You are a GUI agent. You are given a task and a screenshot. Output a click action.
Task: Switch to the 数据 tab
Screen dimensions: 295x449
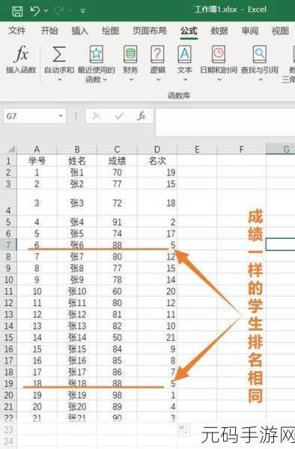(x=219, y=31)
